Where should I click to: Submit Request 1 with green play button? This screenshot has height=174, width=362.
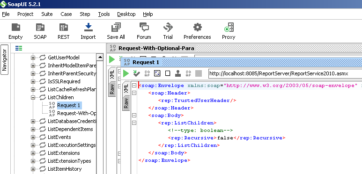(126, 73)
